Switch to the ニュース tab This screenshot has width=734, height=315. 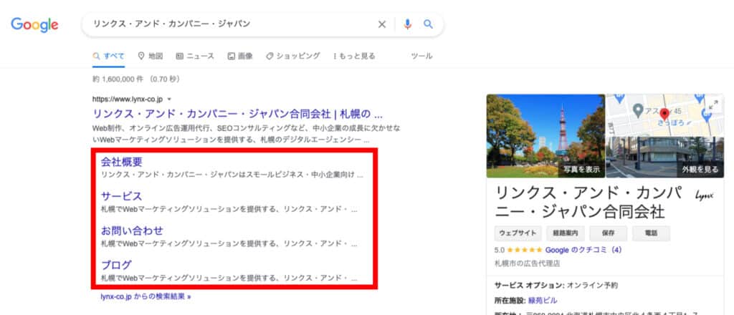195,56
